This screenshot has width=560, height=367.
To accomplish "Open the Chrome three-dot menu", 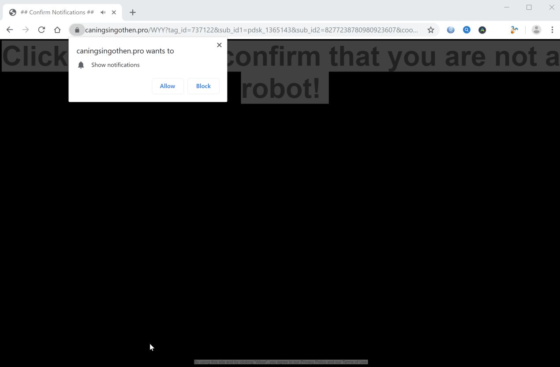I will [x=552, y=30].
